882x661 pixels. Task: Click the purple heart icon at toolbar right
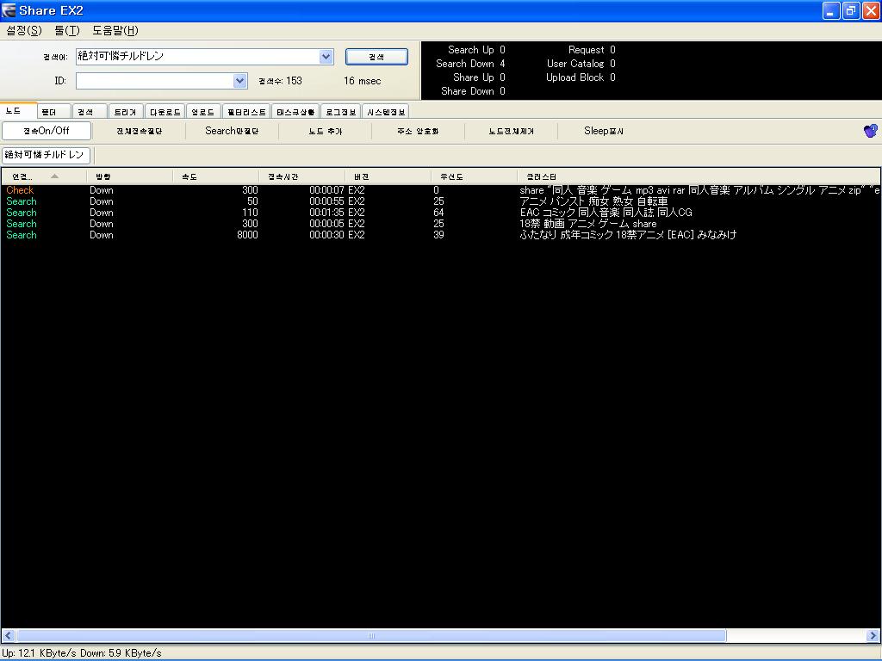(870, 131)
